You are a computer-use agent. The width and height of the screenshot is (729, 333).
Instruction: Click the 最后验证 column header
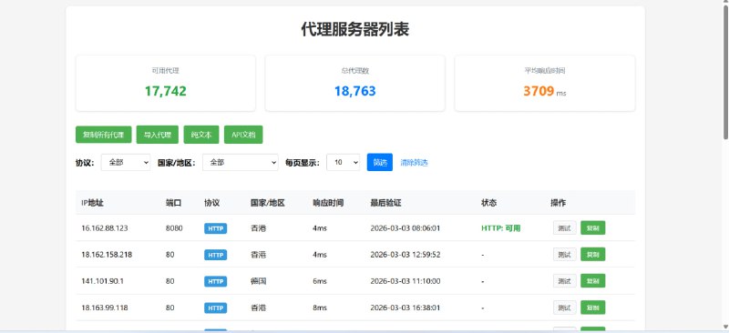tap(385, 203)
